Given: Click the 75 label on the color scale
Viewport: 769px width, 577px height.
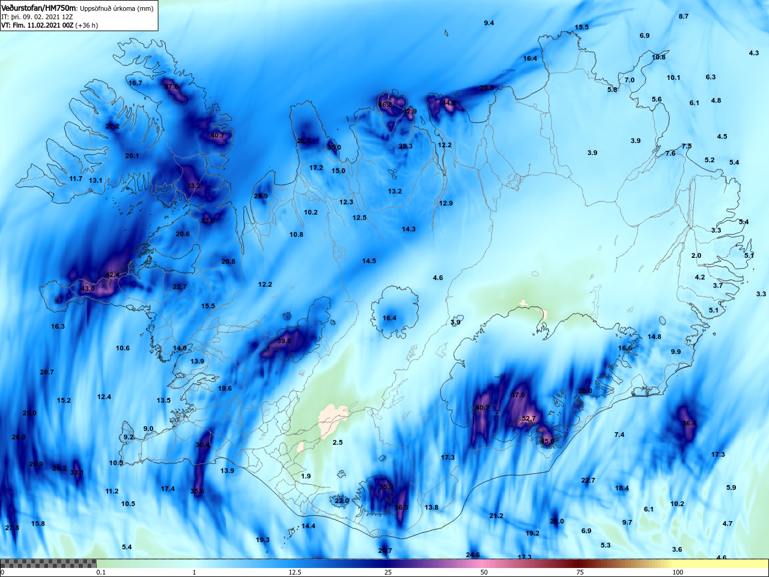Looking at the screenshot, I should point(580,572).
